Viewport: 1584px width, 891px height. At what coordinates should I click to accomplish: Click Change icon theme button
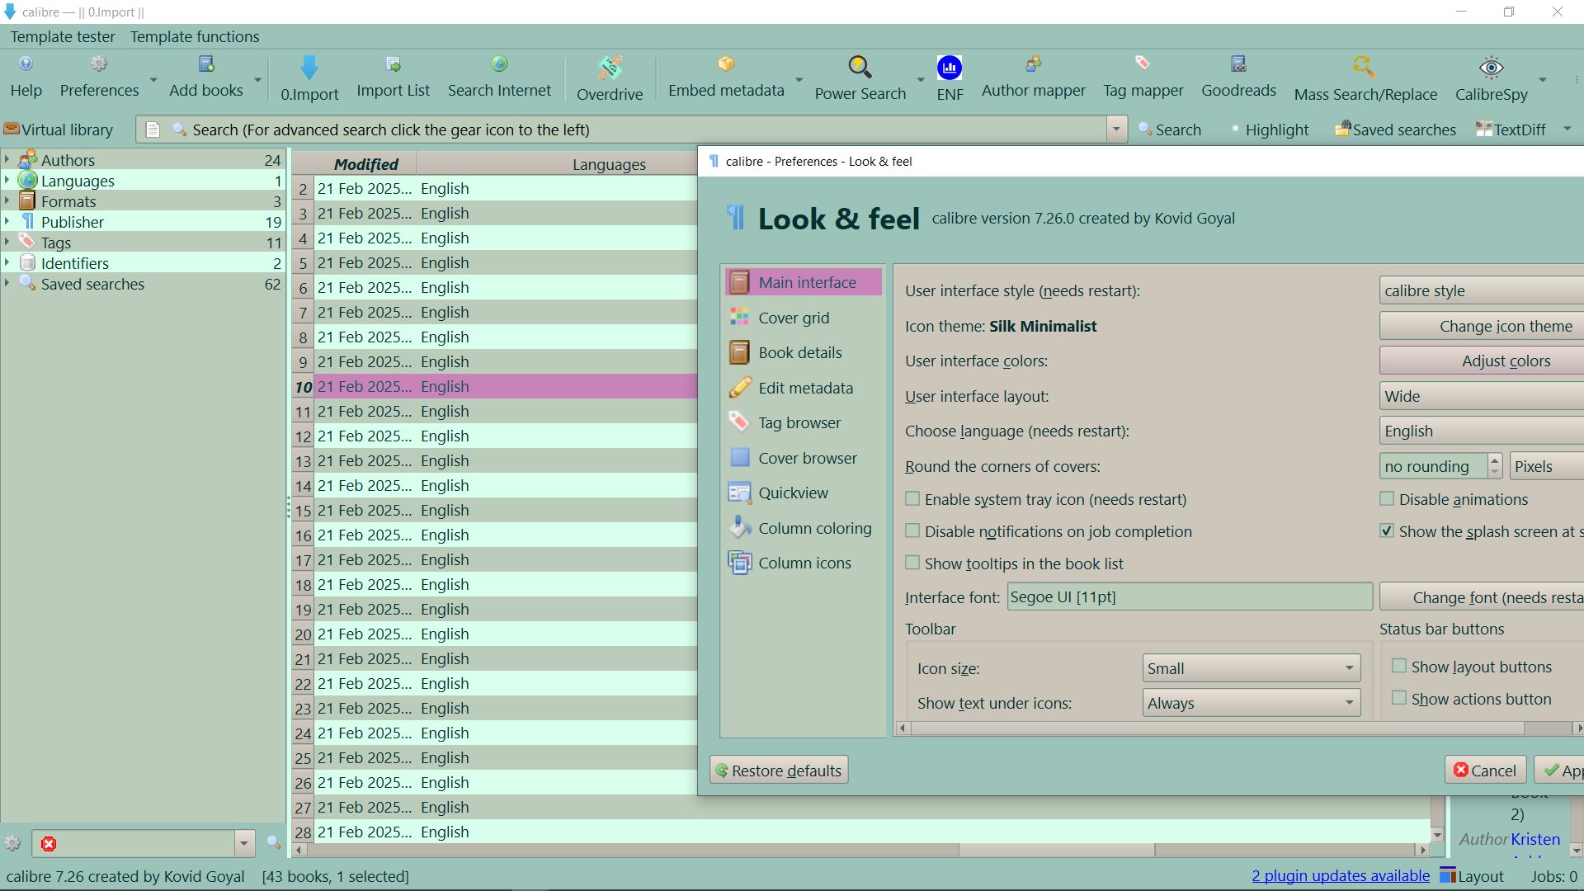click(x=1482, y=326)
